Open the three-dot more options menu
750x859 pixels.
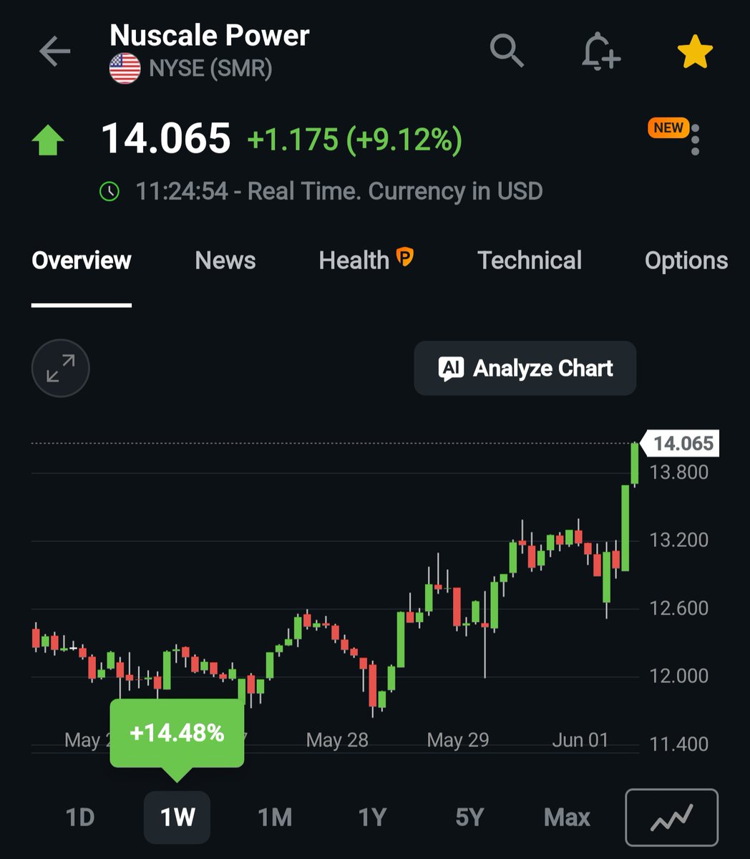tap(695, 140)
